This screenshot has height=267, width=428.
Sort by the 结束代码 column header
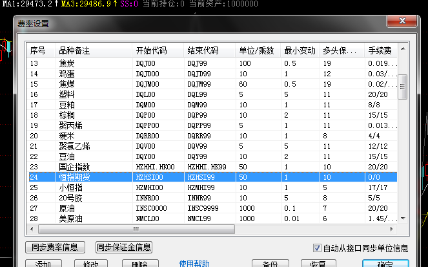coord(210,50)
